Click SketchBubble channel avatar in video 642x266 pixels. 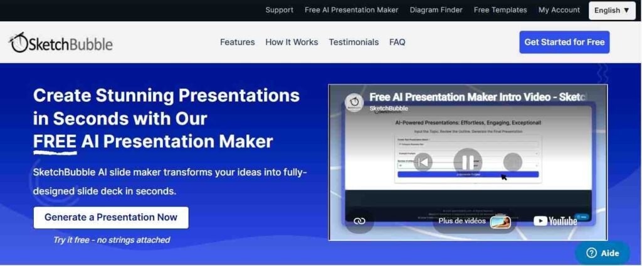[354, 103]
